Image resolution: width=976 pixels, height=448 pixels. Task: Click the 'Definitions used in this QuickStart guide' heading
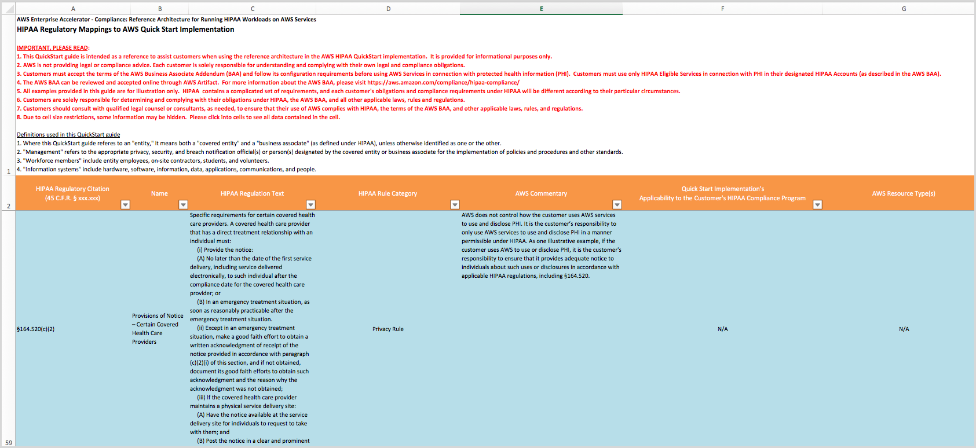click(x=68, y=135)
